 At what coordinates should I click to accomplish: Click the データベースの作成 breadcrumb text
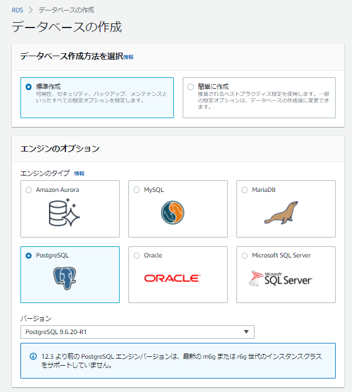tap(67, 10)
